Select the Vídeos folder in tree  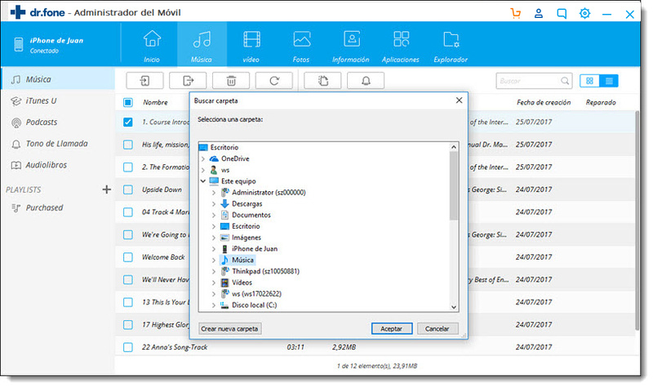pyautogui.click(x=242, y=283)
